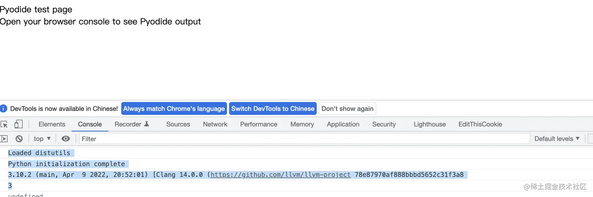The width and height of the screenshot is (593, 197).
Task: Click the 'Loaded distutils' console message
Action: click(39, 153)
